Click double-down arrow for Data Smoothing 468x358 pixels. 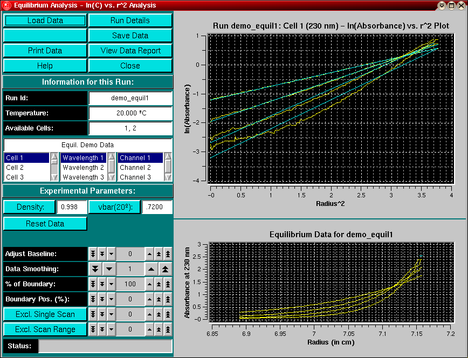(x=95, y=268)
